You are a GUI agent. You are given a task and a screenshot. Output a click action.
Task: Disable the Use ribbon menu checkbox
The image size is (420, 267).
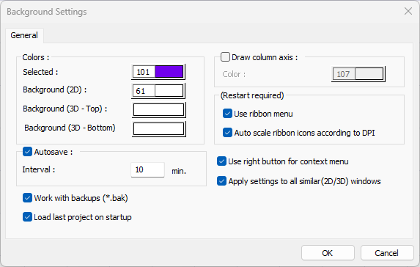tap(227, 114)
